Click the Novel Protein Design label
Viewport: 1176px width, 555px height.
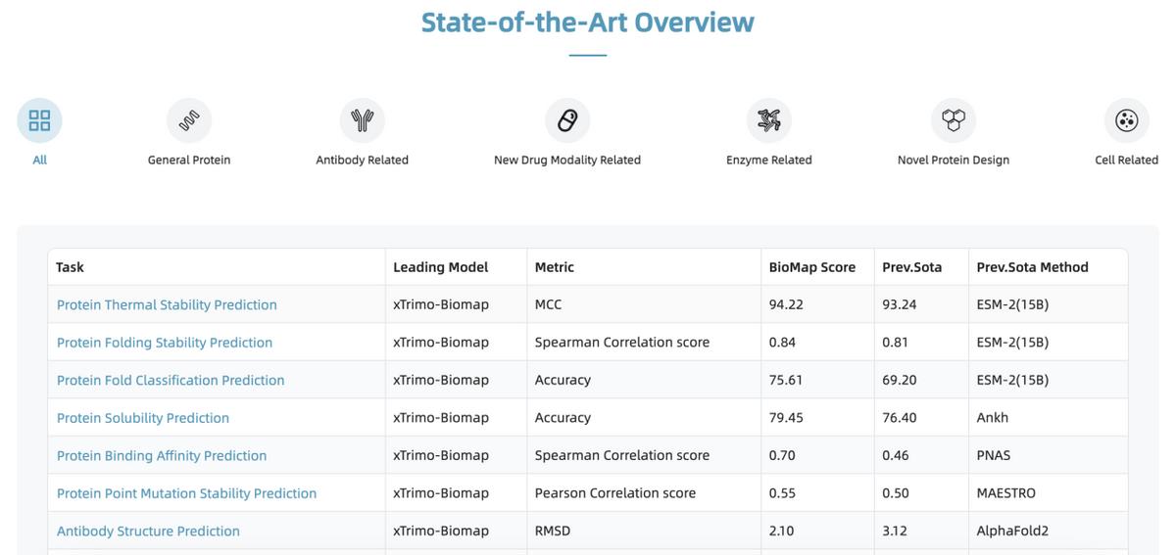[954, 160]
